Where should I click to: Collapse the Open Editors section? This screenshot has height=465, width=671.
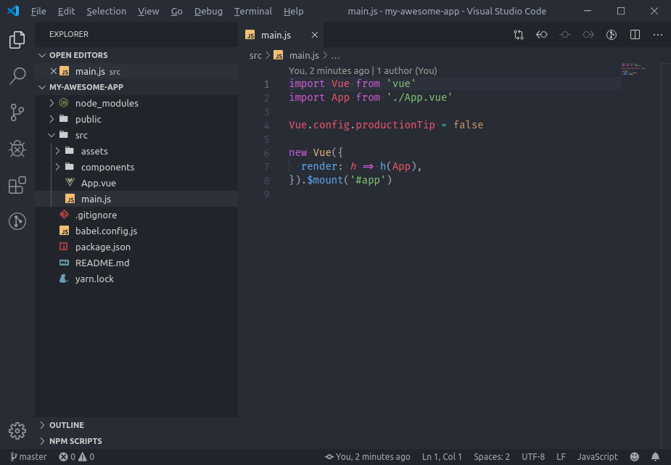point(136,55)
